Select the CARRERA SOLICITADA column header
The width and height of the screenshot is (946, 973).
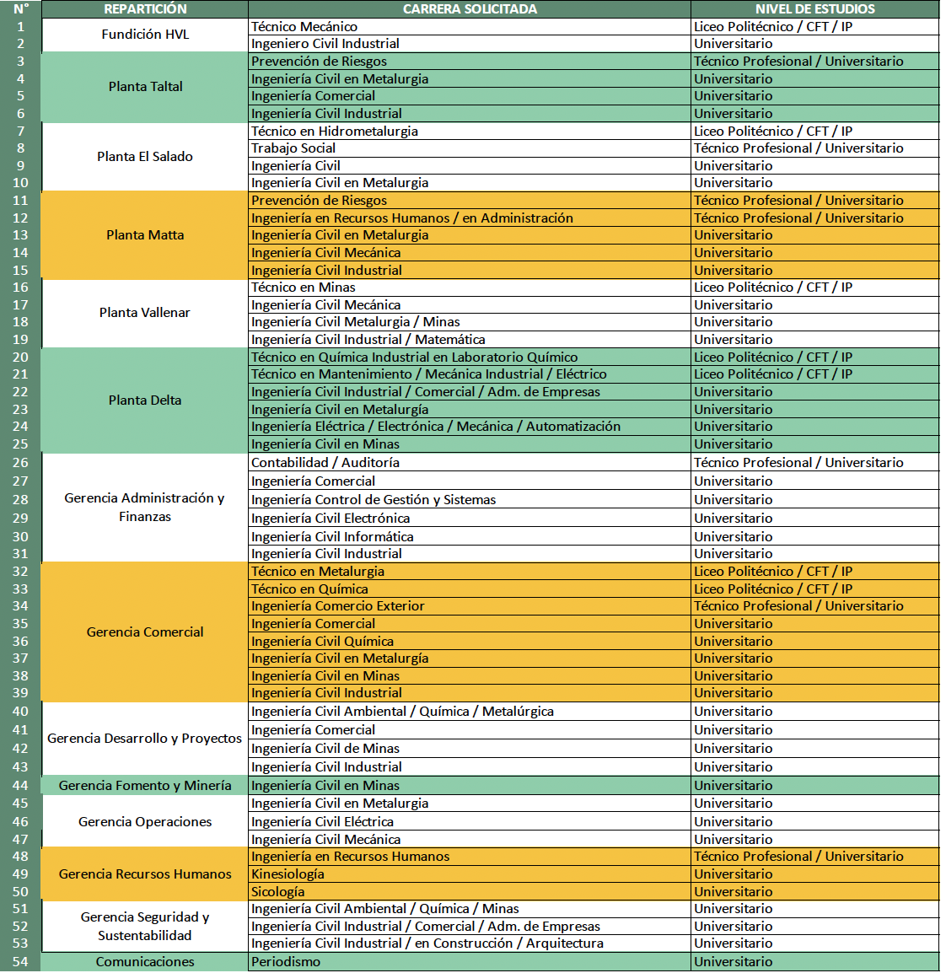[x=469, y=9]
